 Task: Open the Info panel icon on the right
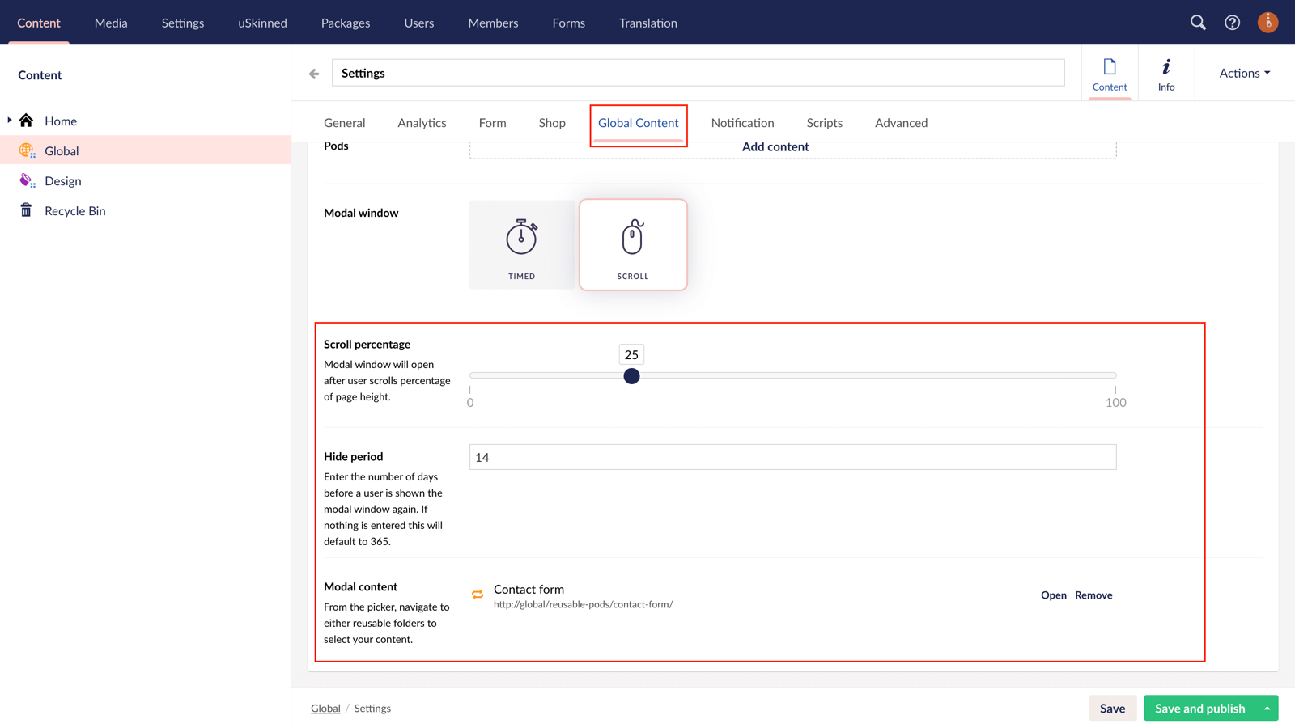[1166, 73]
